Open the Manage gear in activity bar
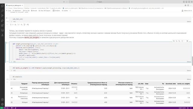The image size is (193, 109). point(2,104)
